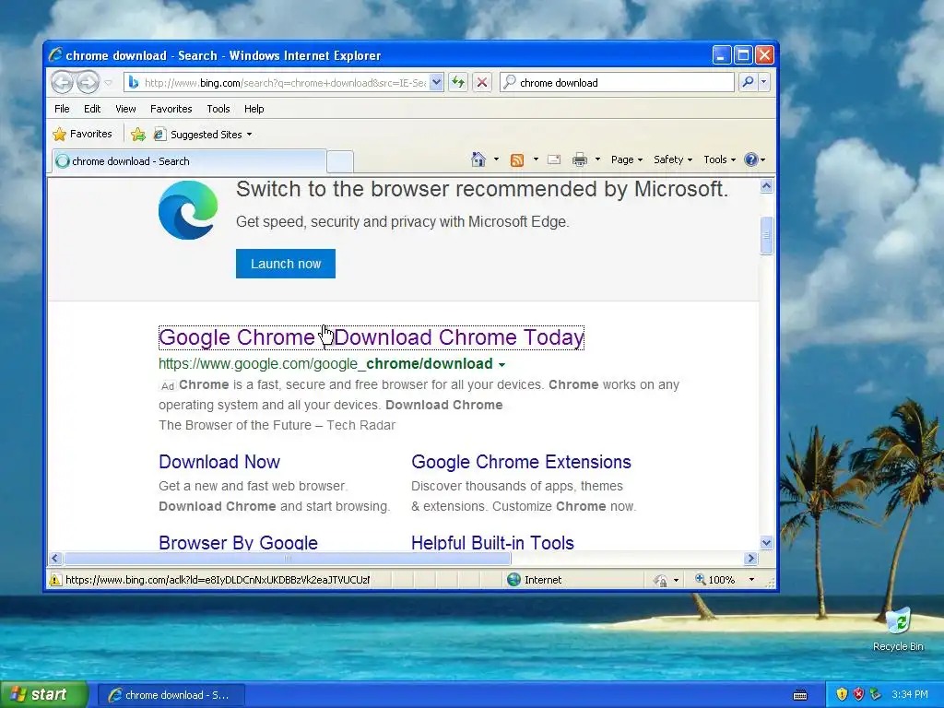Open the View menu
Image resolution: width=944 pixels, height=708 pixels.
(125, 109)
